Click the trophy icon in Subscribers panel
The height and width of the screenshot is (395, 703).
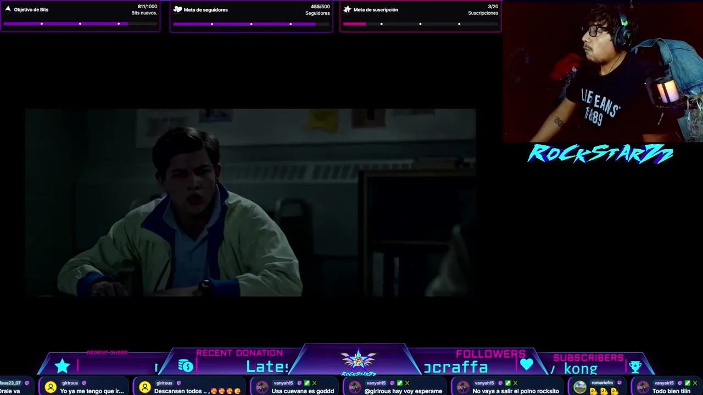[635, 366]
